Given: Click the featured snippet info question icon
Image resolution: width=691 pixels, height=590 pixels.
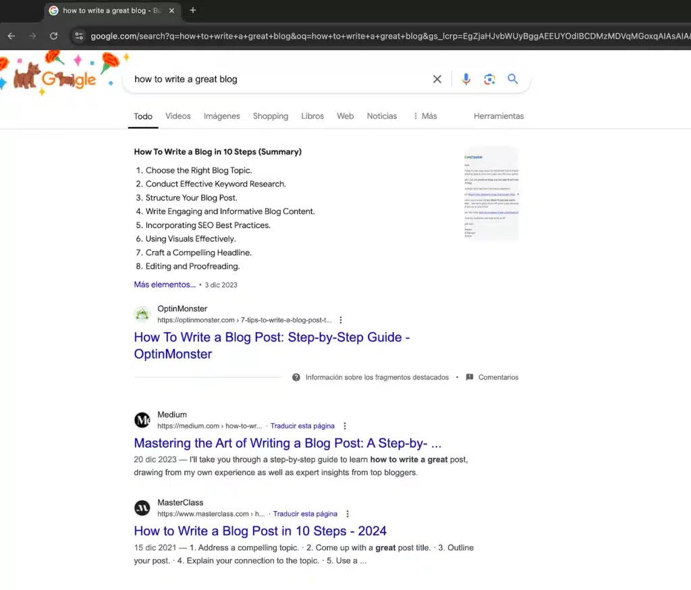Looking at the screenshot, I should 296,377.
